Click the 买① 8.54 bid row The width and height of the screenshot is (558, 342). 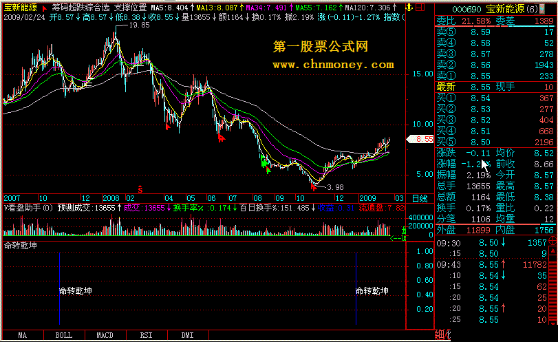tap(495, 98)
